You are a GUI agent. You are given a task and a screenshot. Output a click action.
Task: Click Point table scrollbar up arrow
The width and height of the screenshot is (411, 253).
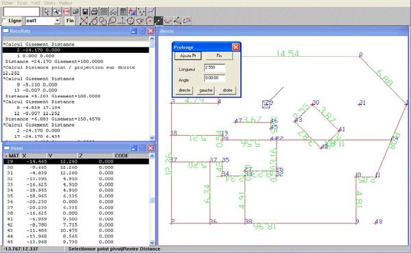(x=152, y=156)
